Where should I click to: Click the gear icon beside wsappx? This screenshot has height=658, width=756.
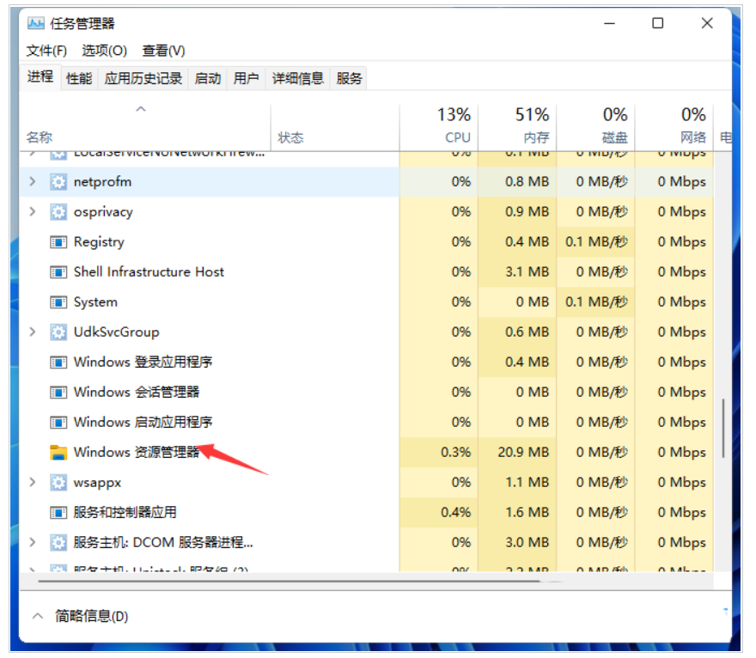pos(58,483)
